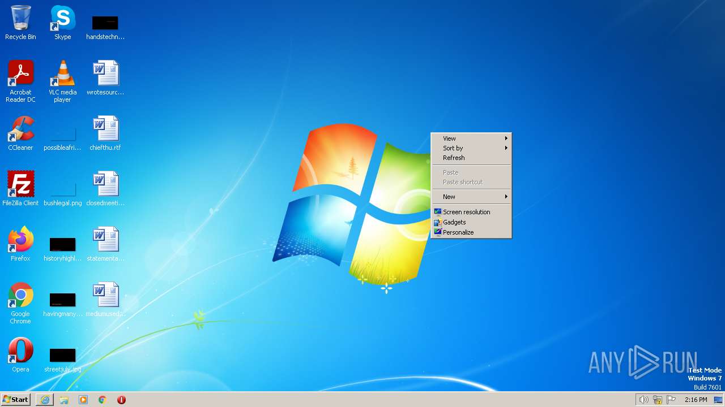Select the mediumused... Word document

point(105,300)
